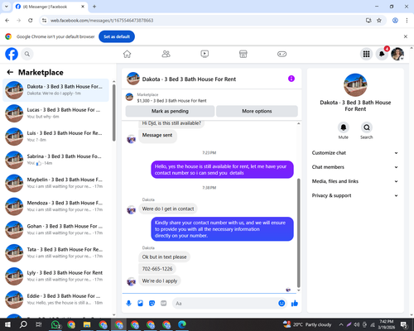The height and width of the screenshot is (331, 414).
Task: Go to Facebook Home icon
Action: (127, 54)
